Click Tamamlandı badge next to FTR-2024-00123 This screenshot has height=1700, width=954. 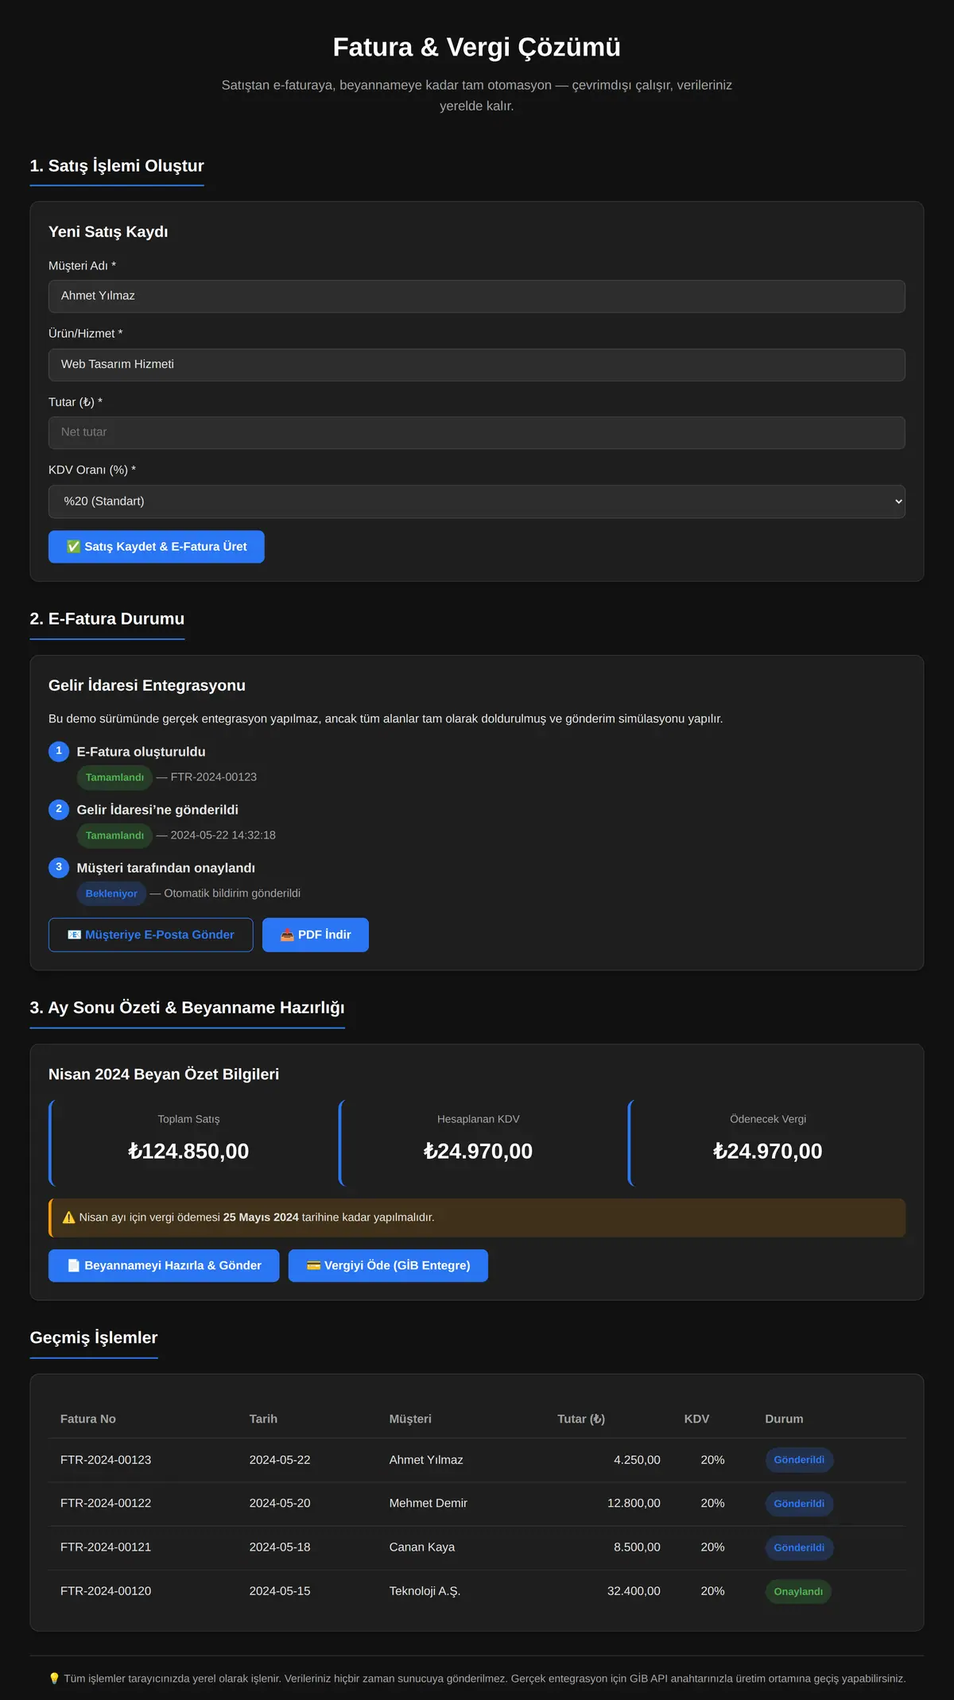click(114, 777)
